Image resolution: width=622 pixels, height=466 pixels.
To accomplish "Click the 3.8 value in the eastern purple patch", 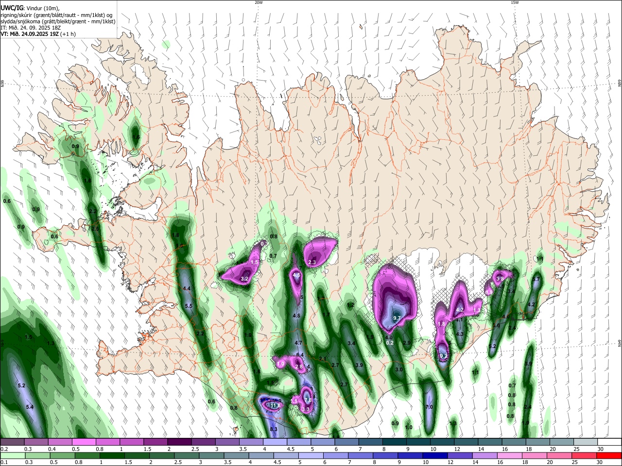I will [500, 279].
